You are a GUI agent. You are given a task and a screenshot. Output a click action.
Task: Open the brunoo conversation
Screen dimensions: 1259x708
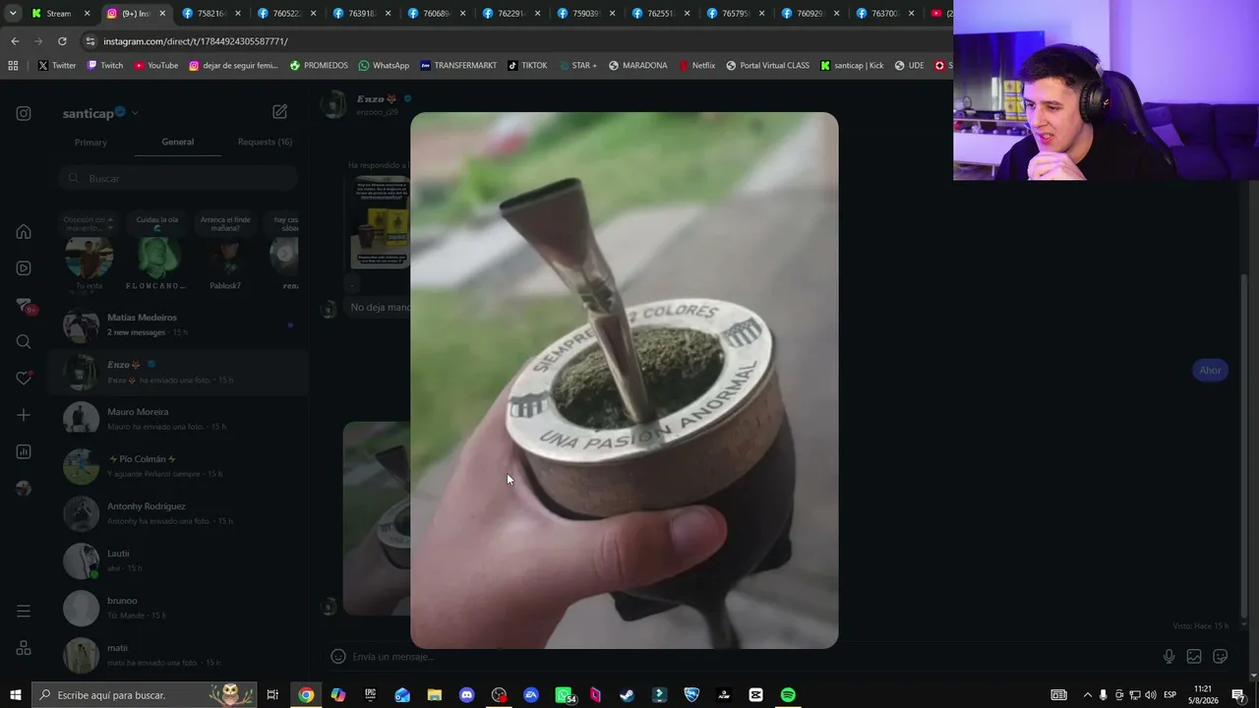click(179, 608)
